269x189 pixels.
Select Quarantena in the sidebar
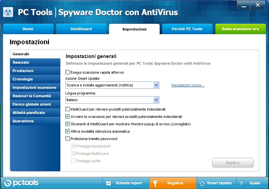click(x=23, y=121)
